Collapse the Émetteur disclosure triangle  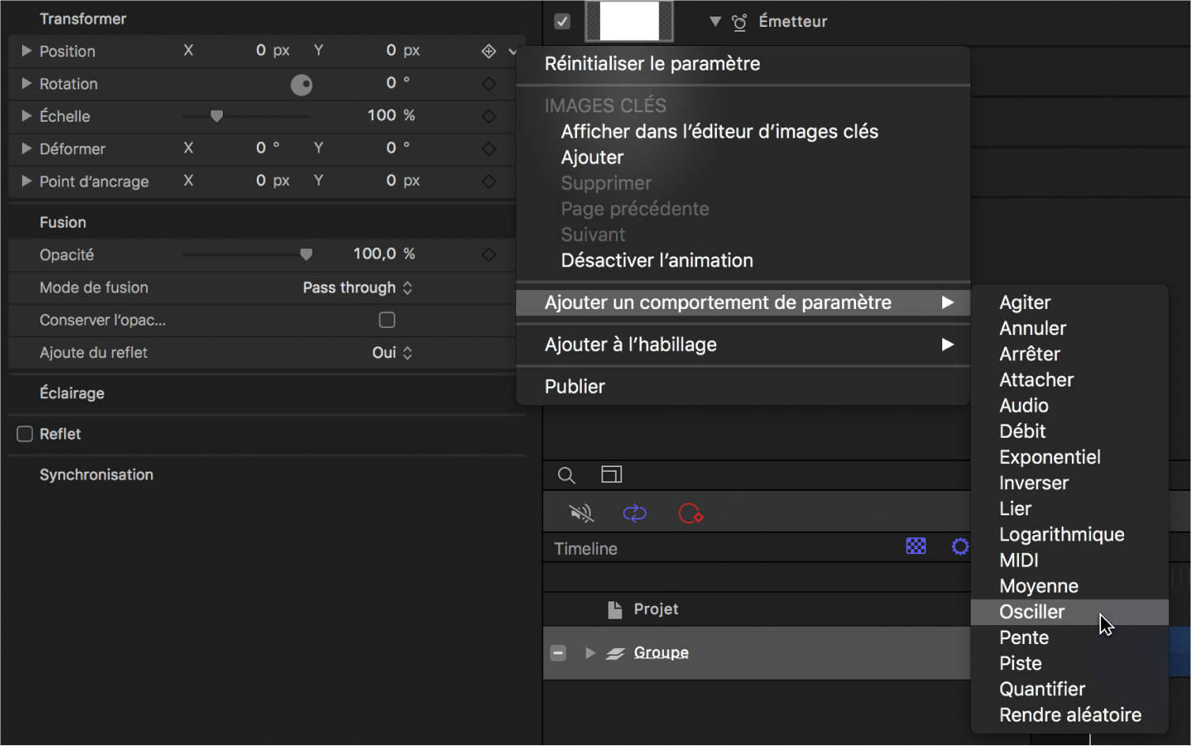coord(714,21)
